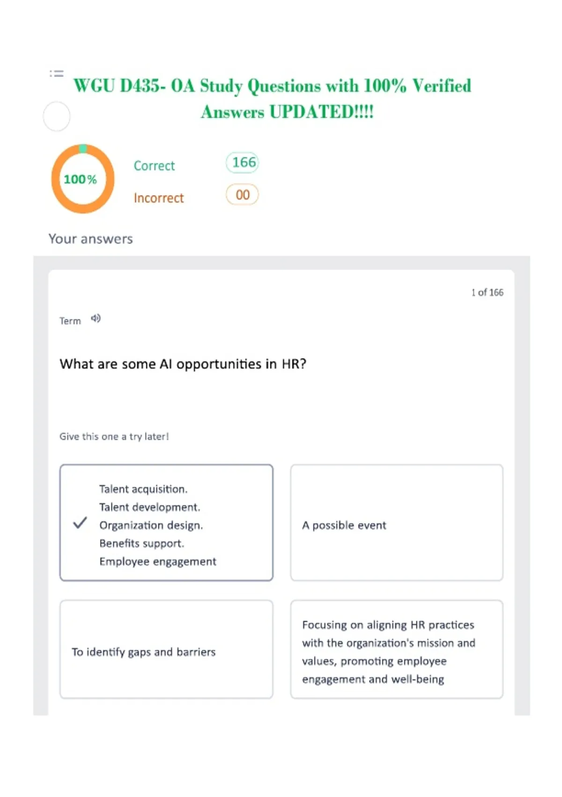Click the empty circle avatar below the list icon
562x797 pixels.
tap(57, 116)
